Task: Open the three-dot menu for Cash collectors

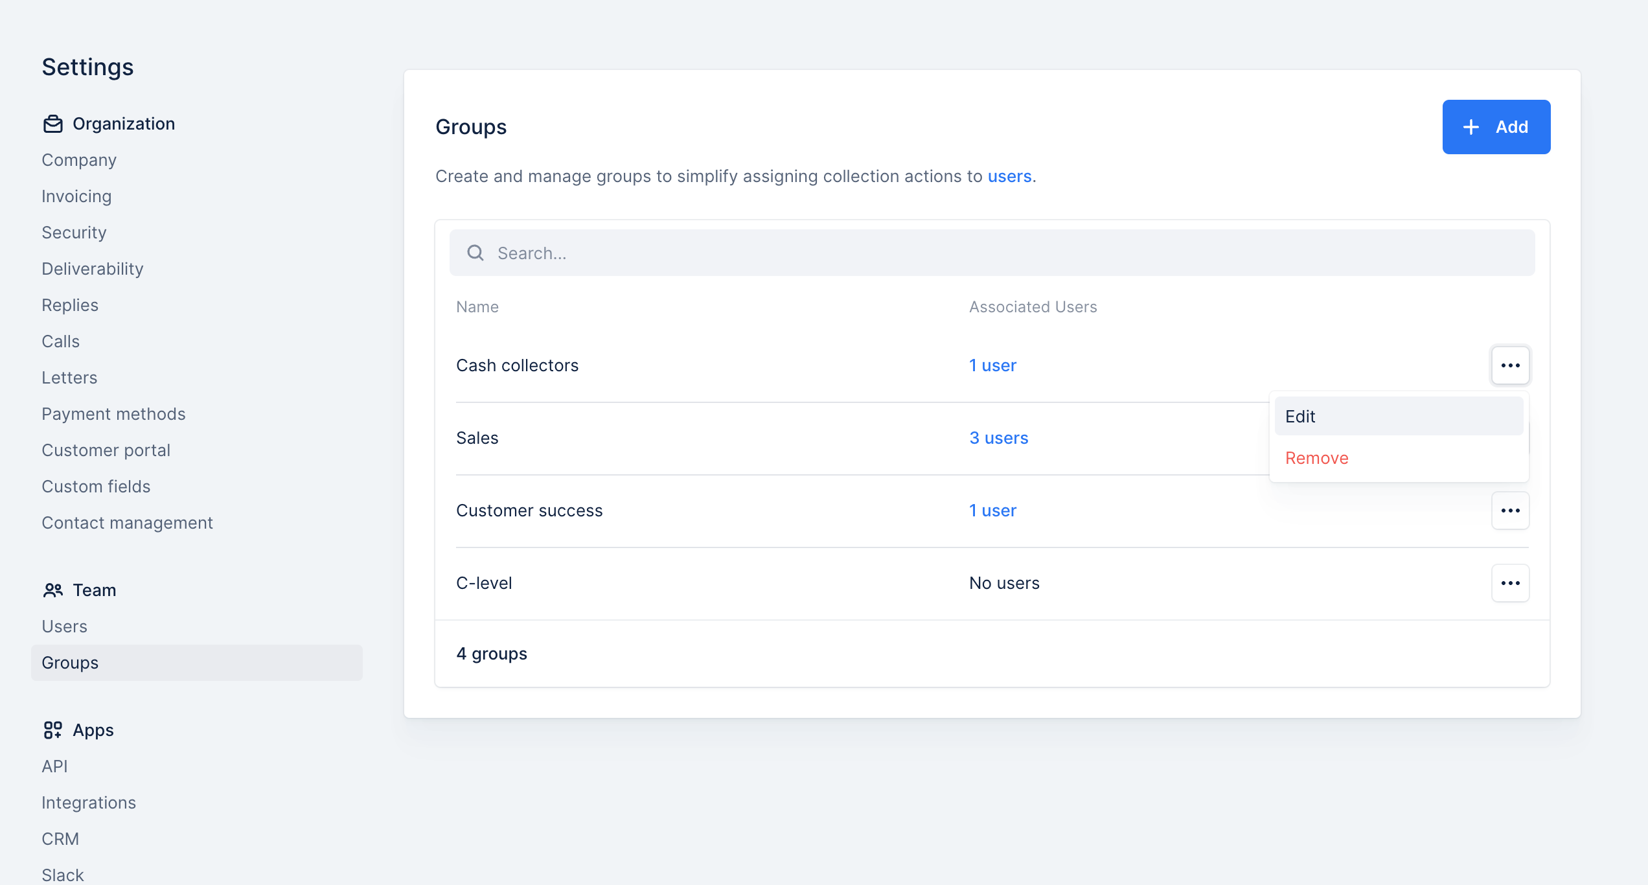Action: click(1510, 365)
